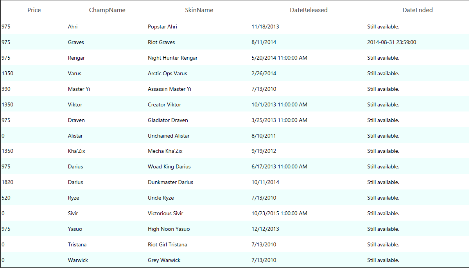Sort by the Price column header
Image resolution: width=470 pixels, height=269 pixels.
click(x=34, y=10)
